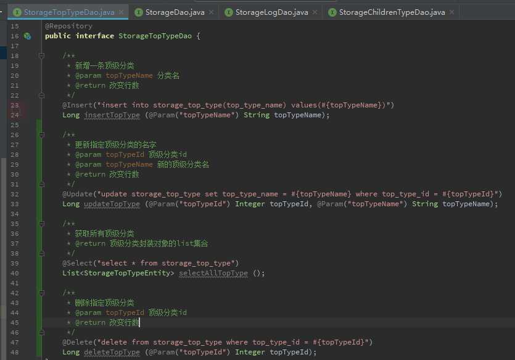Click the deleteTopType method name
The image size is (515, 360).
click(112, 352)
